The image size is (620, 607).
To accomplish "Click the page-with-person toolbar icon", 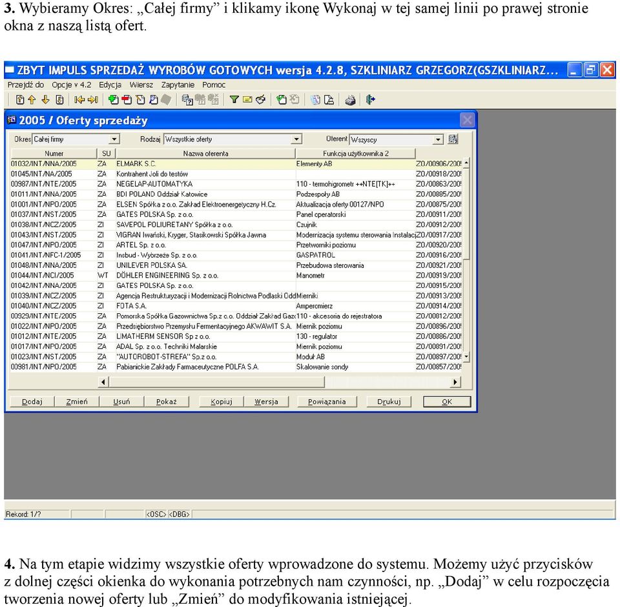I will [x=329, y=99].
